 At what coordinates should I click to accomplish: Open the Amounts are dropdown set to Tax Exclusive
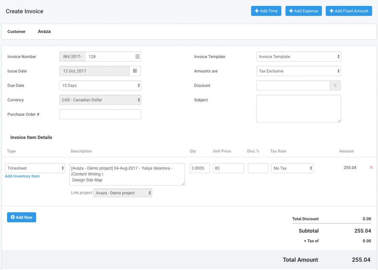point(298,71)
